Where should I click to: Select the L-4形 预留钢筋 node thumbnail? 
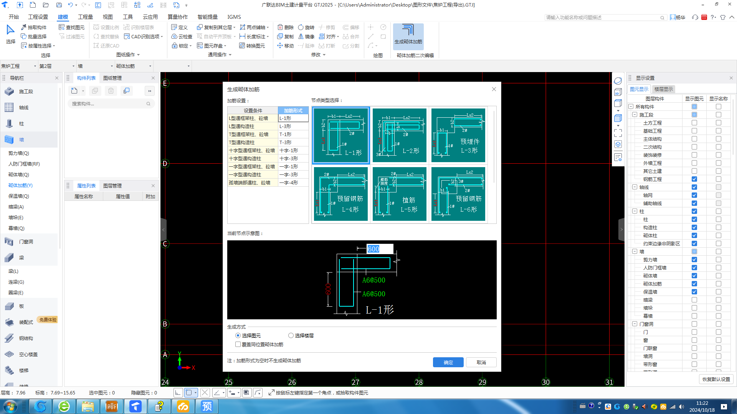coord(340,194)
